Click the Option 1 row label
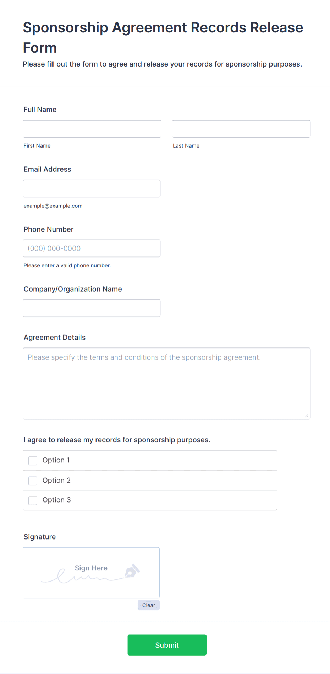Screen dimensions: 330x674 (x=56, y=460)
